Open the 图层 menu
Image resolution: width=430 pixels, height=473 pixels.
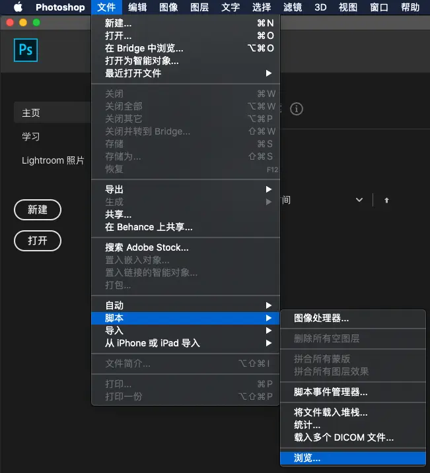199,7
